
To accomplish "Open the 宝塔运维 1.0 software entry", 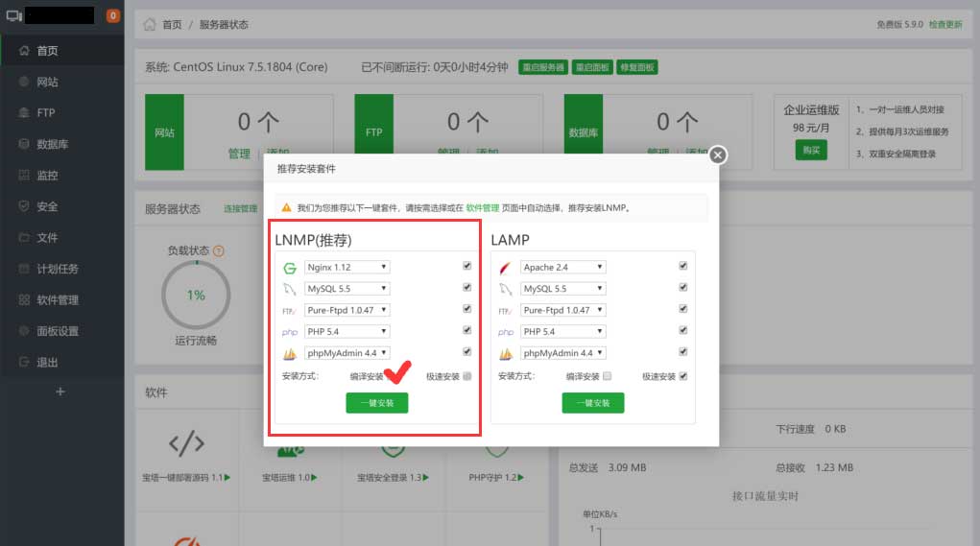I will (x=289, y=477).
